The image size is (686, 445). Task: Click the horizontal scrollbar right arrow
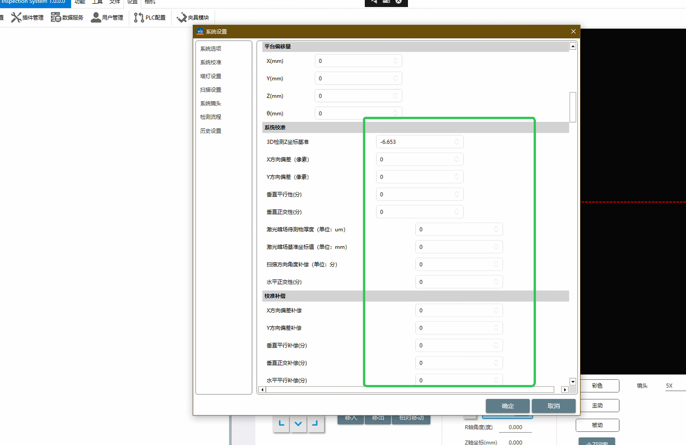tap(565, 390)
